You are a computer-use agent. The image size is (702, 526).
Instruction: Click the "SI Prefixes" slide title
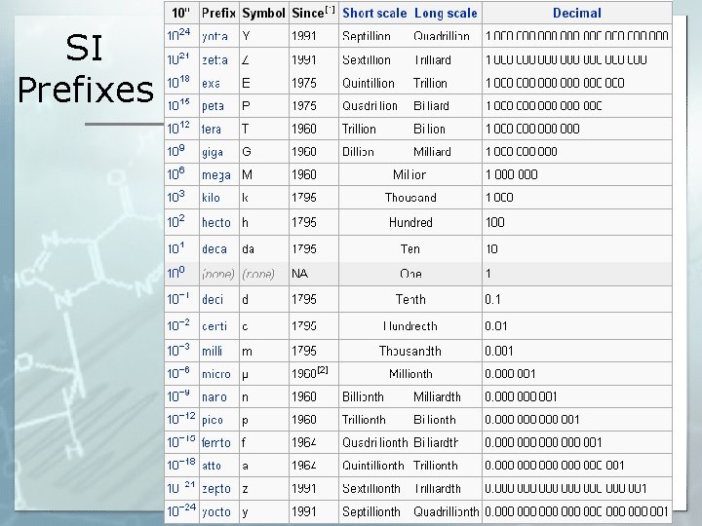point(86,68)
